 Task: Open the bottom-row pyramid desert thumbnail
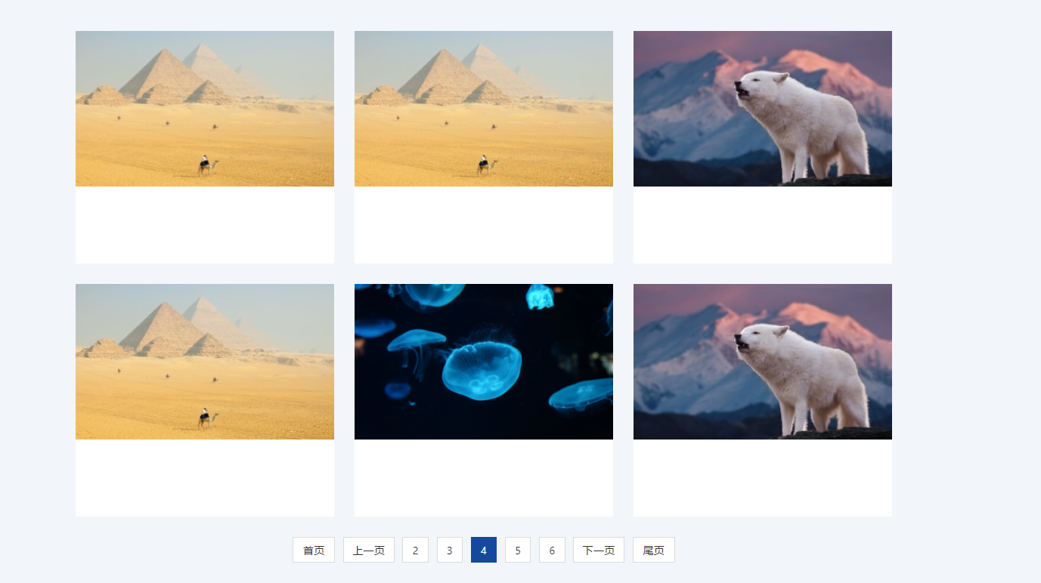205,362
